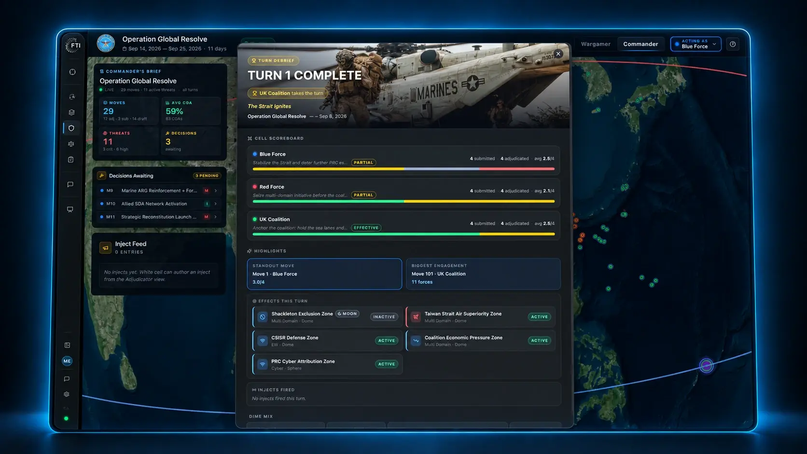The width and height of the screenshot is (807, 454).
Task: Toggle the sidebar panel layout icon
Action: (x=68, y=345)
